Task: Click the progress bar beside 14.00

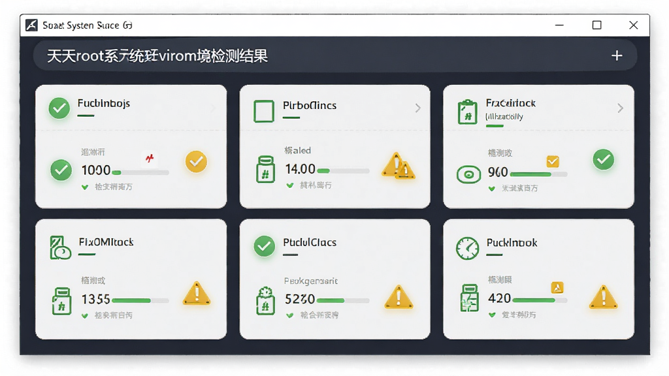Action: pos(343,171)
